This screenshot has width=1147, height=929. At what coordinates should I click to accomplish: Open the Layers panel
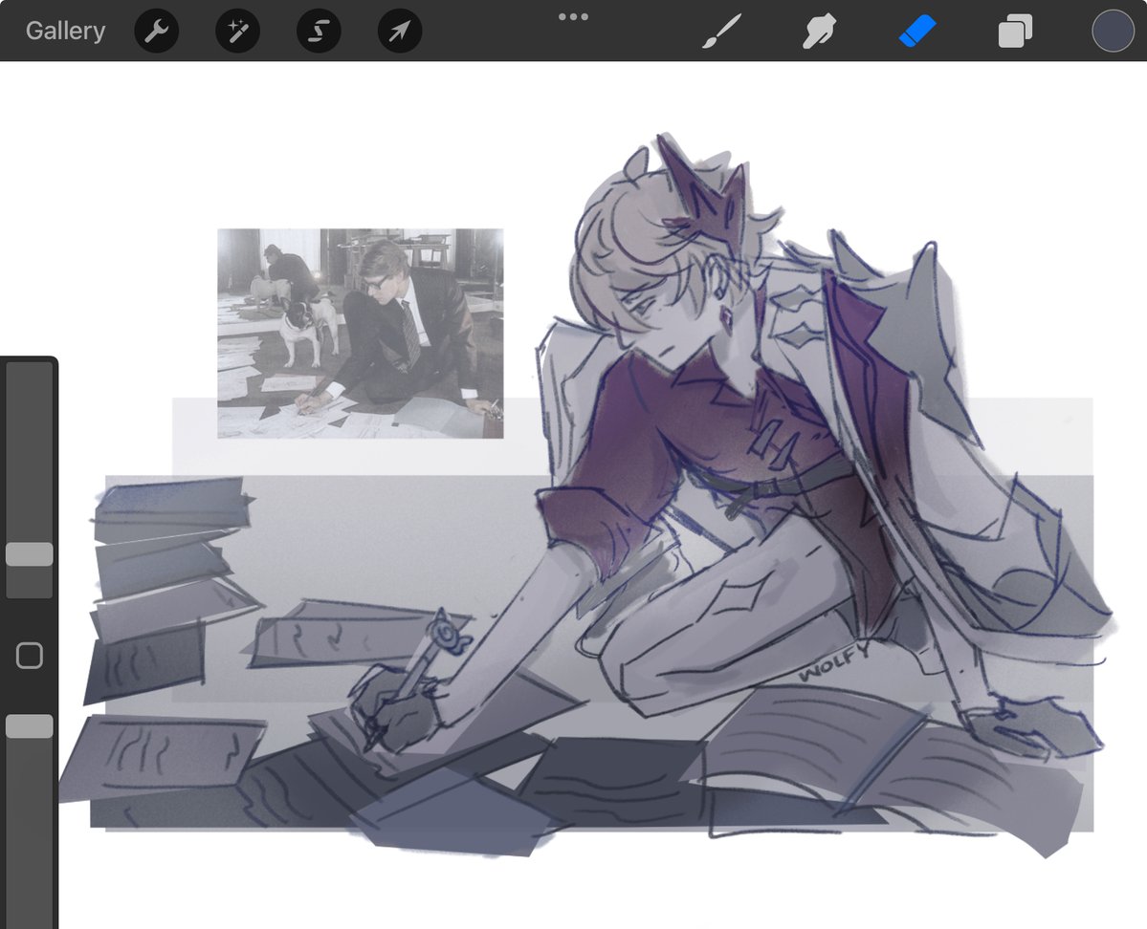[1015, 32]
